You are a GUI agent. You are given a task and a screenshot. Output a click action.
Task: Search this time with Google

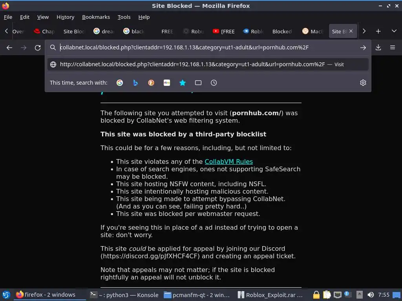(x=120, y=83)
